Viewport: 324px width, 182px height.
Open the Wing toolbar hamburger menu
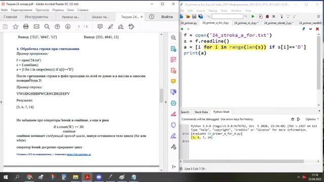click(318, 17)
